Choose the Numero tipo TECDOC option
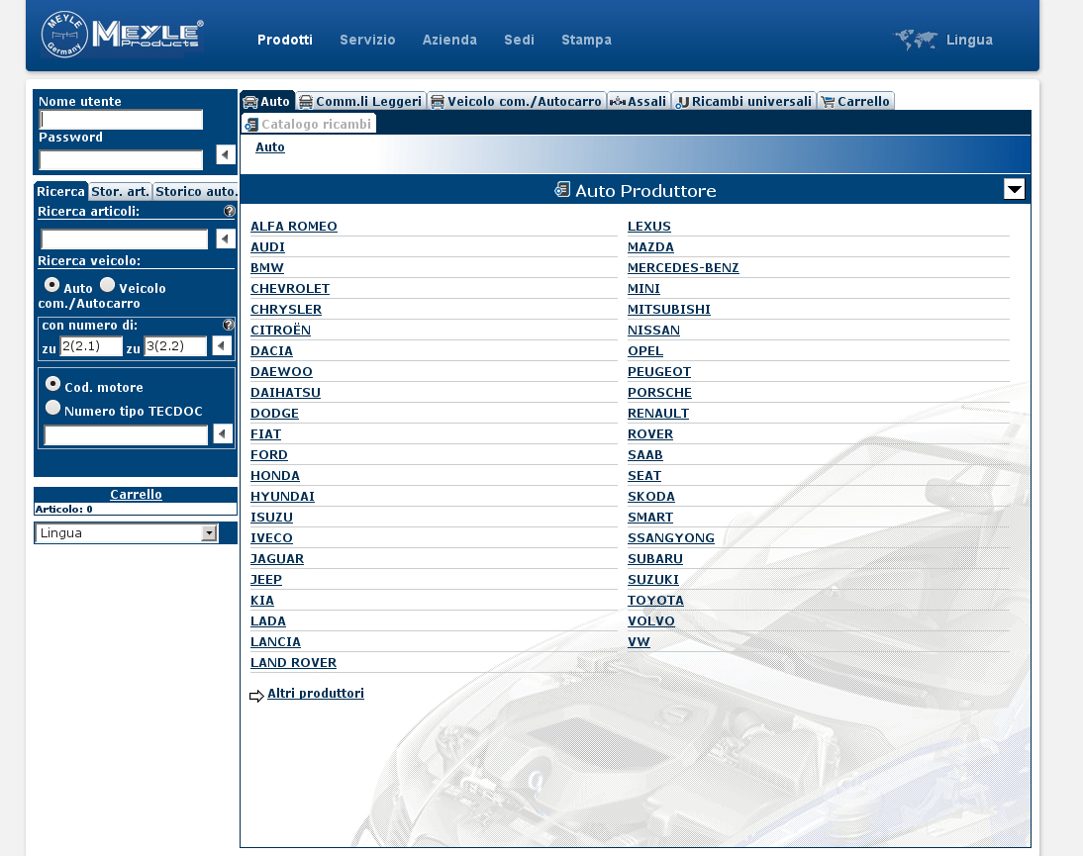Image resolution: width=1083 pixels, height=856 pixels. click(52, 408)
